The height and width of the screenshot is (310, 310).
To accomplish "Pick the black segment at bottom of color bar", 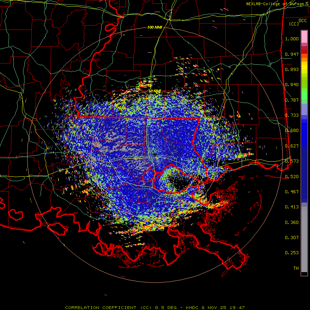I will [x=304, y=273].
